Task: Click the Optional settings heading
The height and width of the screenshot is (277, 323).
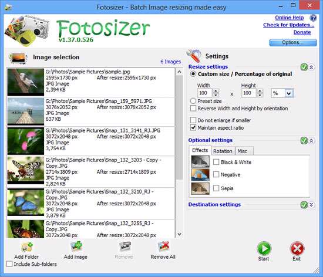Action: [x=210, y=140]
